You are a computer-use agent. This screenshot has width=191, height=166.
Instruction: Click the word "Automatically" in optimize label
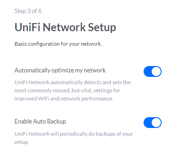tap(32, 71)
